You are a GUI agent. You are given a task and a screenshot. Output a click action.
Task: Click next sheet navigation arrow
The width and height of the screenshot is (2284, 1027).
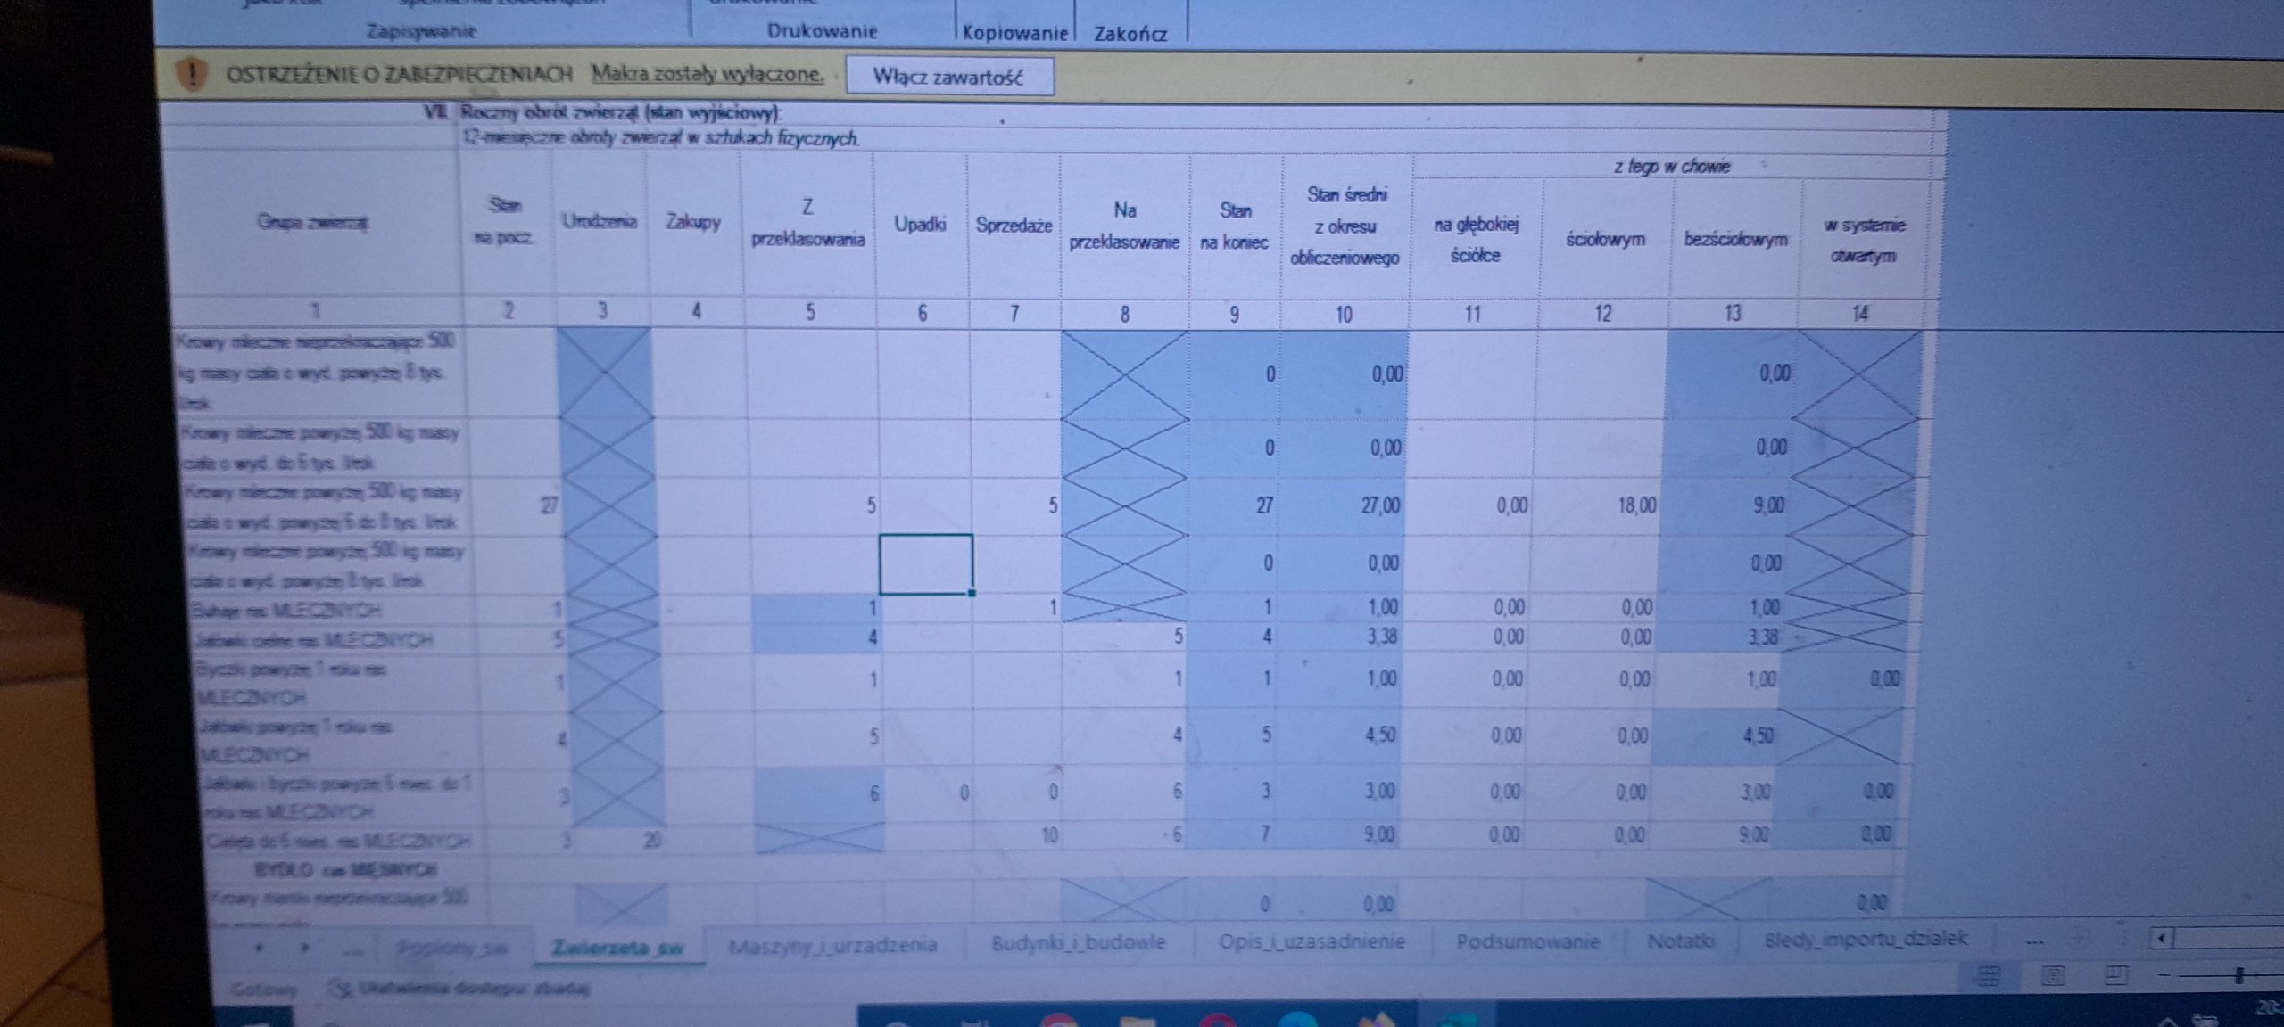click(305, 947)
